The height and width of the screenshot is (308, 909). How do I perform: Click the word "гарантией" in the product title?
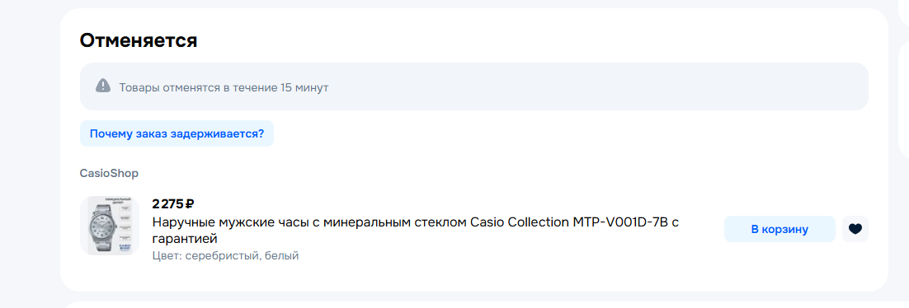pyautogui.click(x=184, y=239)
